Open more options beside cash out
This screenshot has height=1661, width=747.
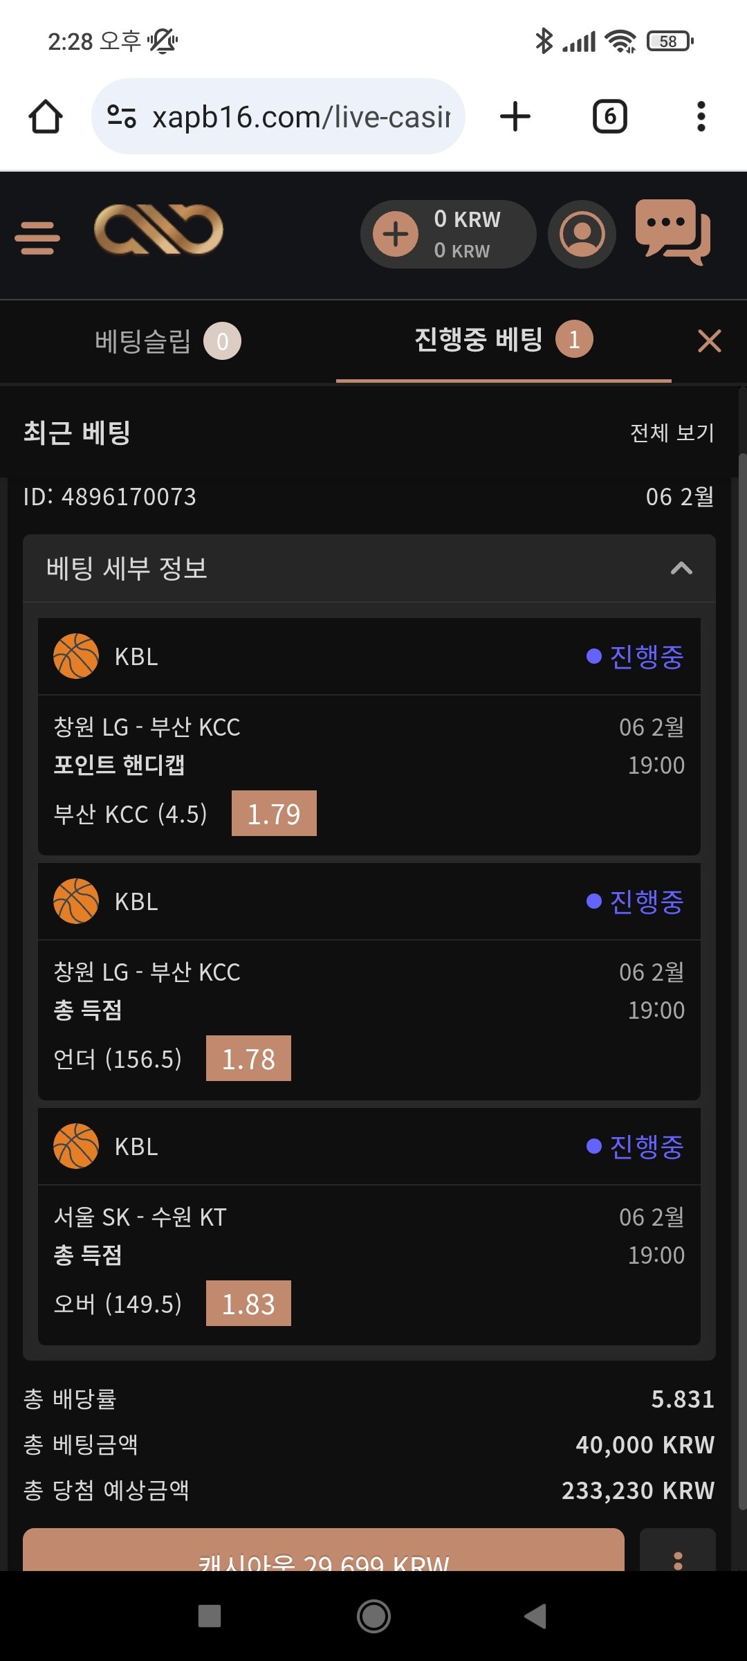[677, 1554]
